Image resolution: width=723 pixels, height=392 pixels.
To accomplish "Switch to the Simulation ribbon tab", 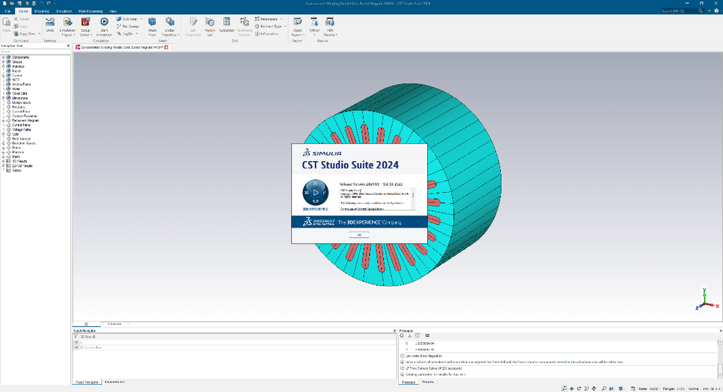I will point(64,11).
